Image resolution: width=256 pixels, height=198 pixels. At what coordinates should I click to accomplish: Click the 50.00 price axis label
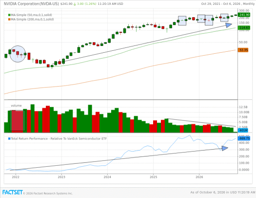click(x=243, y=42)
